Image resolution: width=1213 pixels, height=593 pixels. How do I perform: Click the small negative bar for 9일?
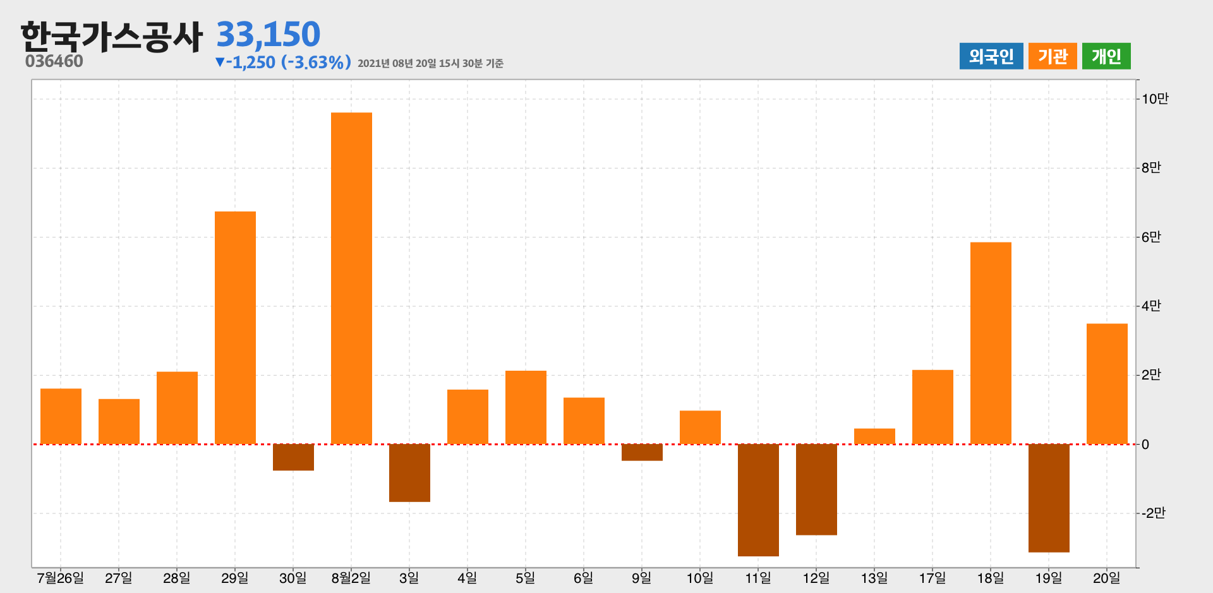pyautogui.click(x=642, y=452)
